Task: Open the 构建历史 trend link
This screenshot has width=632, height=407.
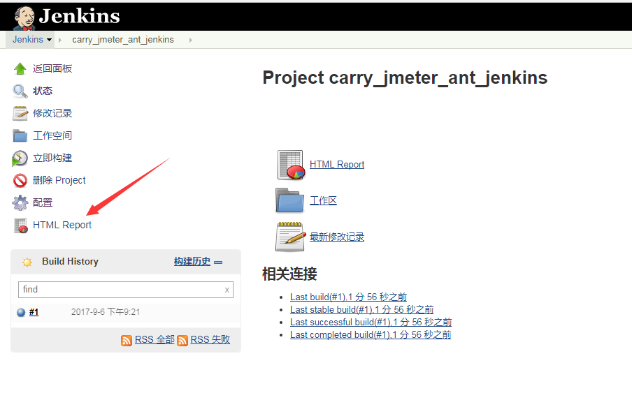Action: coord(192,262)
